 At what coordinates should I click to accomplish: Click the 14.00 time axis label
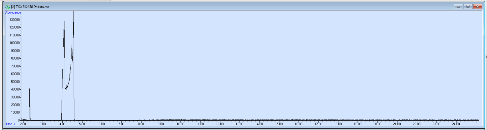[x=259, y=124]
